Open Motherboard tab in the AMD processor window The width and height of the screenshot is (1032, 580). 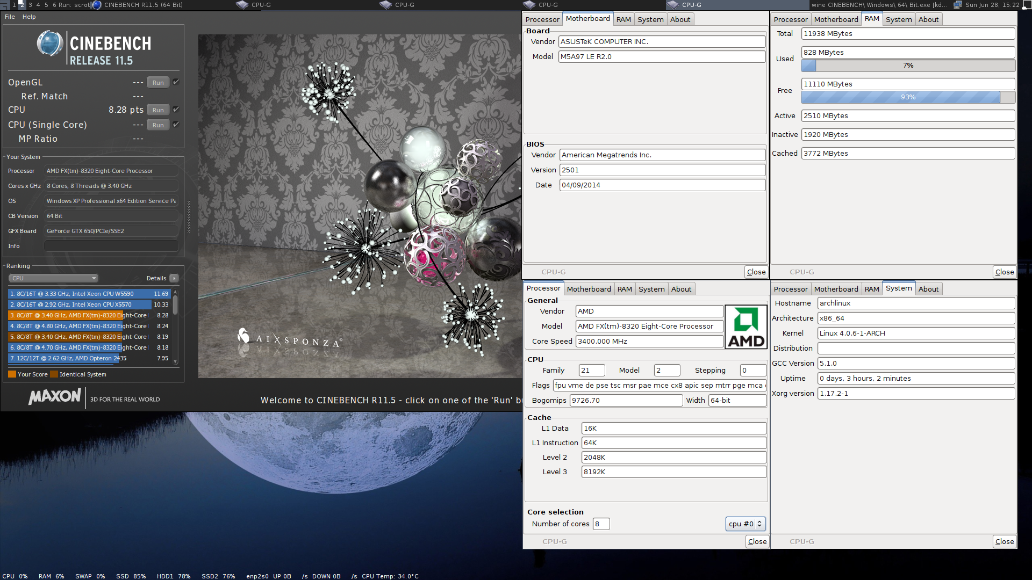589,289
